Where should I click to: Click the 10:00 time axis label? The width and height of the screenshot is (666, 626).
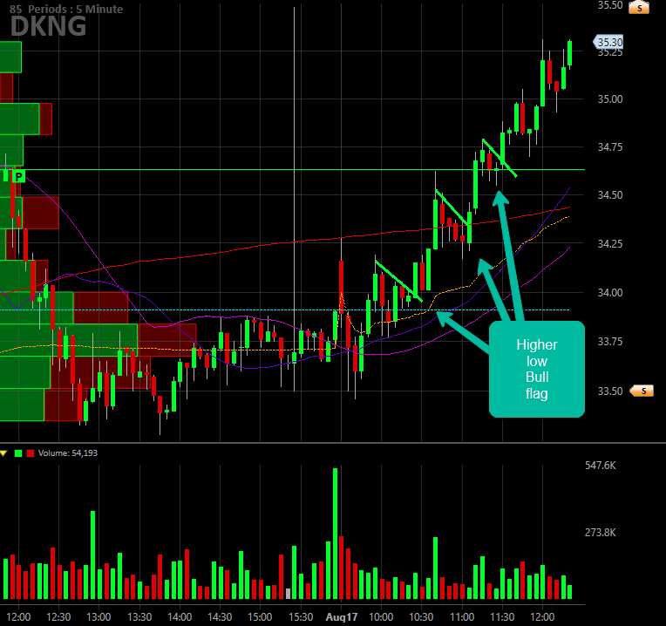point(381,617)
